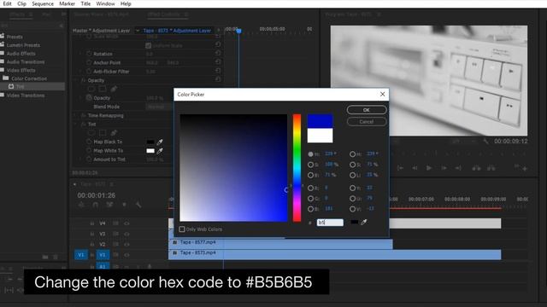Select the Tape - 8573.mp4 clip

point(335,254)
